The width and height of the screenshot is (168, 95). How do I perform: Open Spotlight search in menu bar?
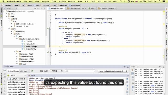click(160, 1)
